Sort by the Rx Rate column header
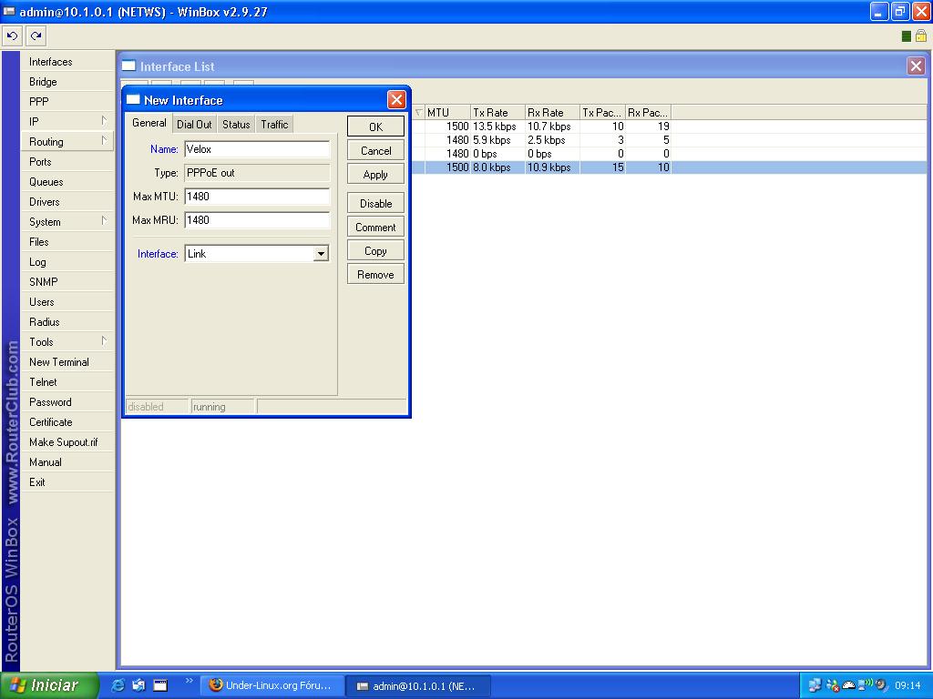Image resolution: width=933 pixels, height=699 pixels. click(x=552, y=112)
